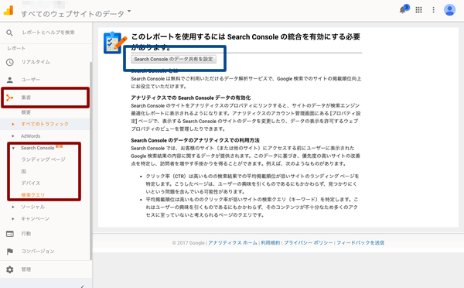Open the 利用規約 link
The width and height of the screenshot is (464, 288).
pyautogui.click(x=271, y=243)
